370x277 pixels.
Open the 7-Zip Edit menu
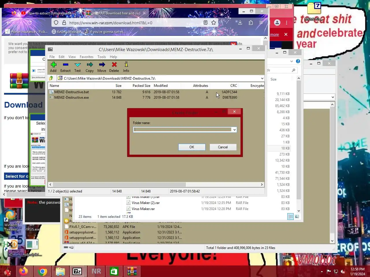62,57
